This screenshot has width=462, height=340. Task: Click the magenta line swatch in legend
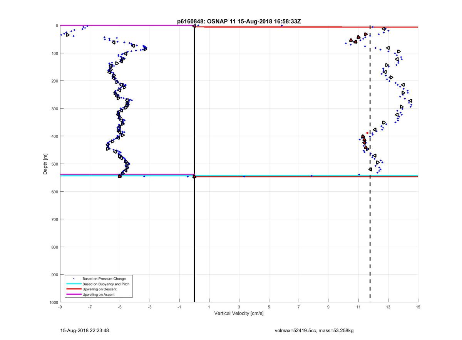click(x=74, y=295)
